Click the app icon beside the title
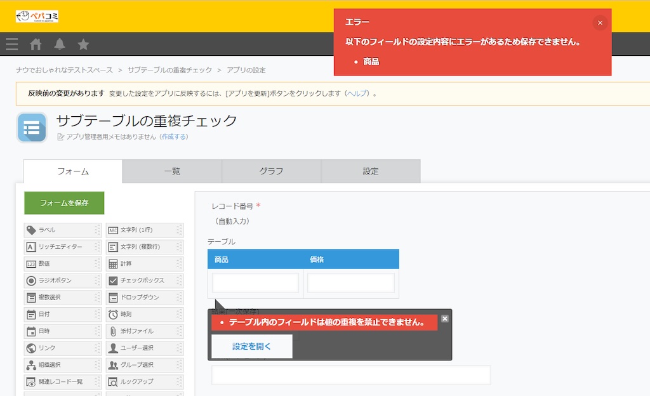This screenshot has width=650, height=396. click(32, 128)
